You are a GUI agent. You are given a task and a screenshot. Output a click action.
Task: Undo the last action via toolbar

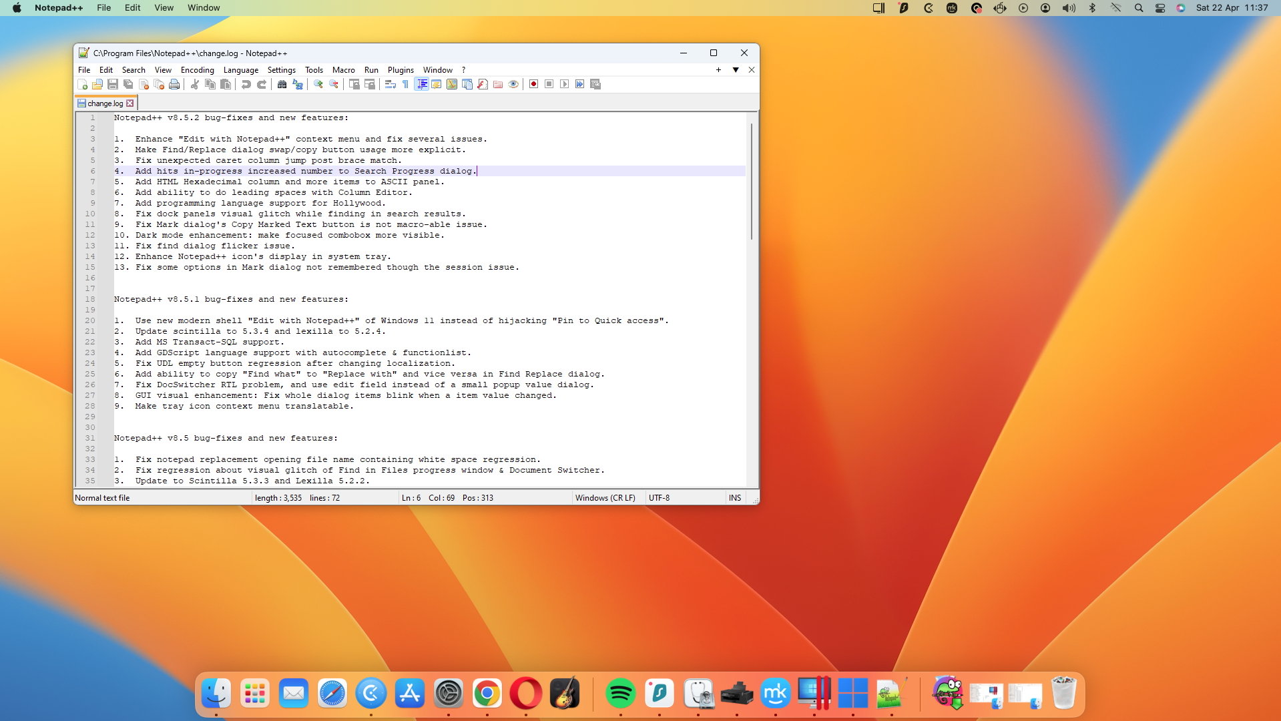[246, 84]
